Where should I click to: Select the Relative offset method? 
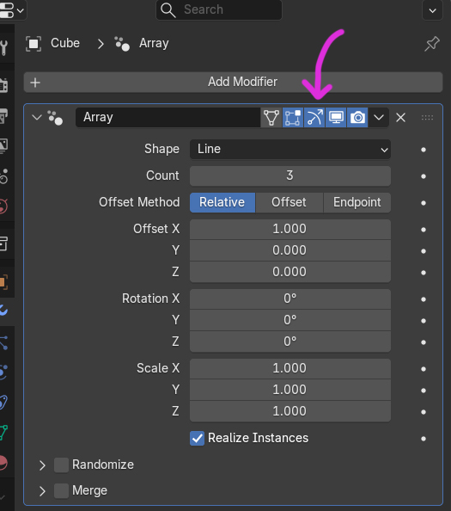[222, 203]
